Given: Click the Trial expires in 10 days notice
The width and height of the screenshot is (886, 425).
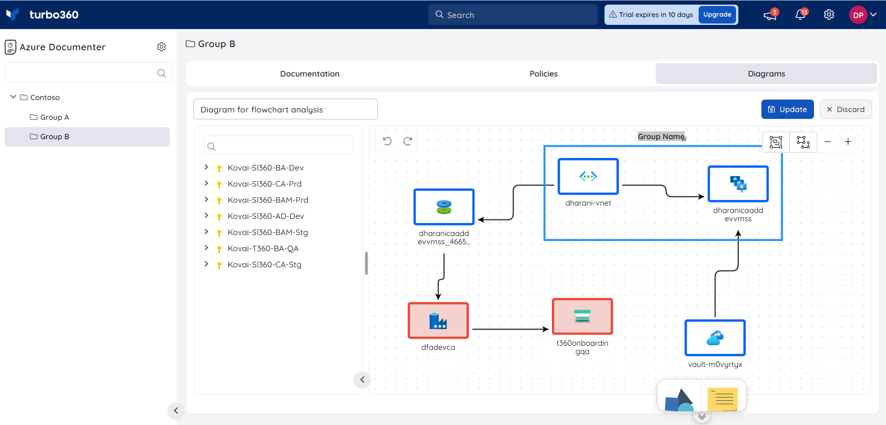Looking at the screenshot, I should pyautogui.click(x=651, y=15).
